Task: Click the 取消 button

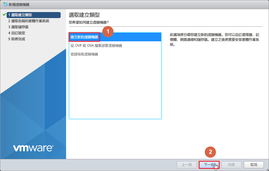Action: click(254, 165)
